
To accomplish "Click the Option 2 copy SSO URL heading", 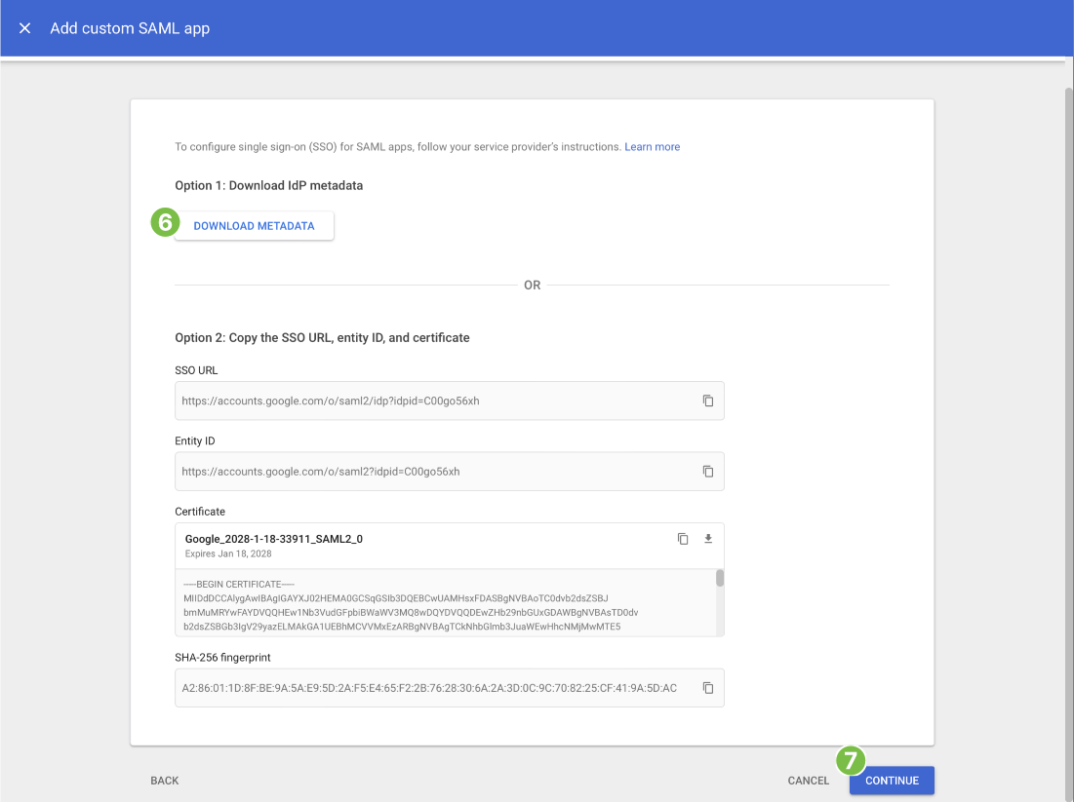I will point(322,337).
